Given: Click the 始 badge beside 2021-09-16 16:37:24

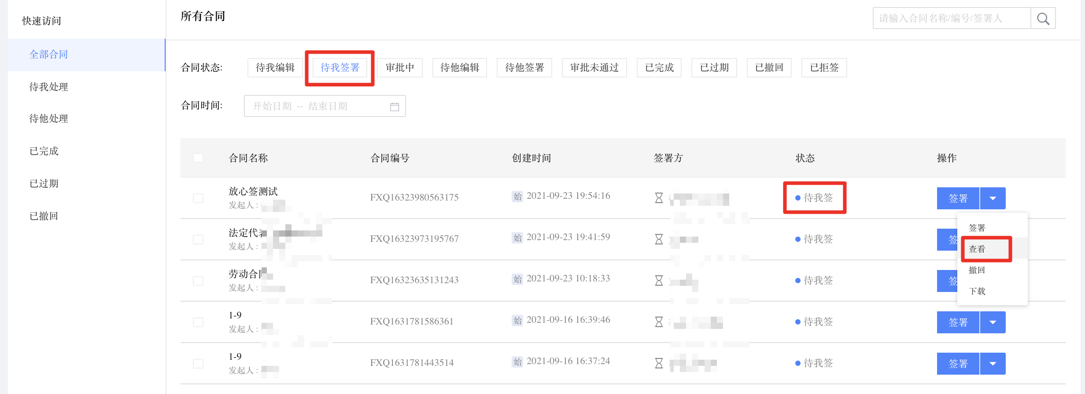Looking at the screenshot, I should point(517,361).
